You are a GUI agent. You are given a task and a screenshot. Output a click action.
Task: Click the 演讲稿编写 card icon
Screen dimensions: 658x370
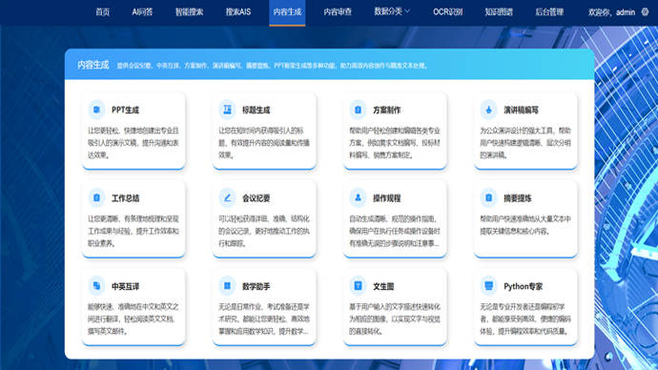pos(488,110)
